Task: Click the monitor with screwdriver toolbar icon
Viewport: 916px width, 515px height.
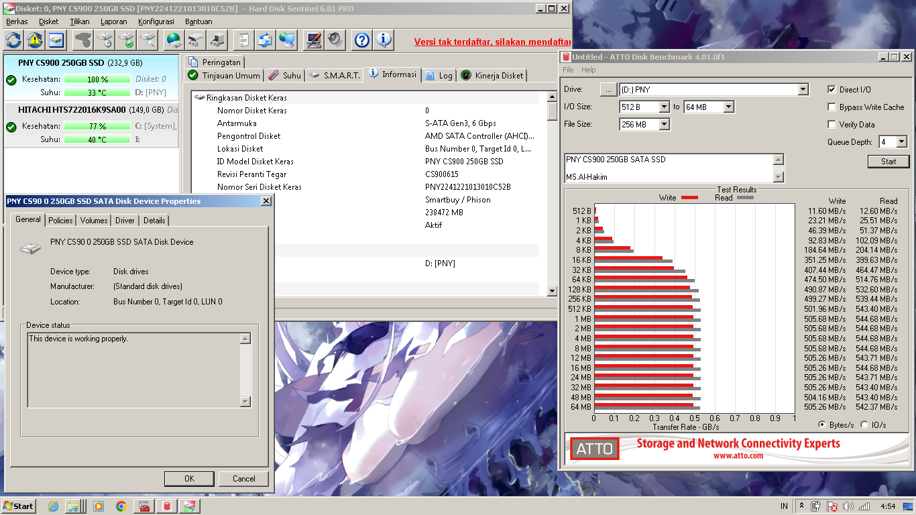Action: pos(313,40)
